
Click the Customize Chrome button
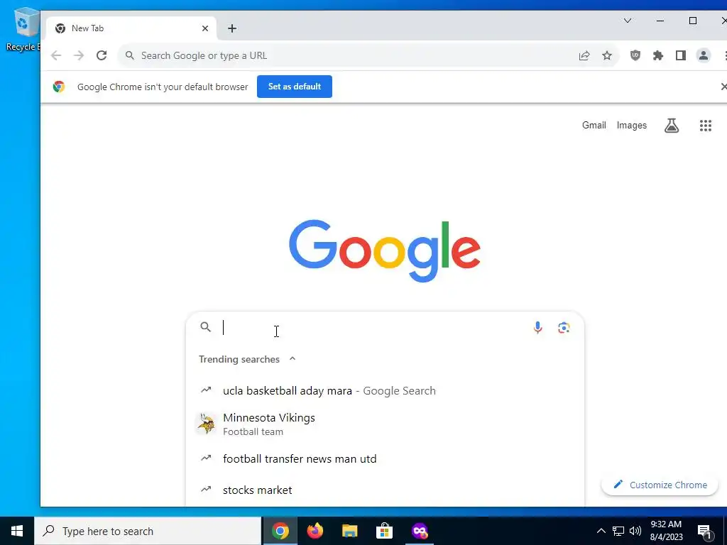[x=660, y=485]
